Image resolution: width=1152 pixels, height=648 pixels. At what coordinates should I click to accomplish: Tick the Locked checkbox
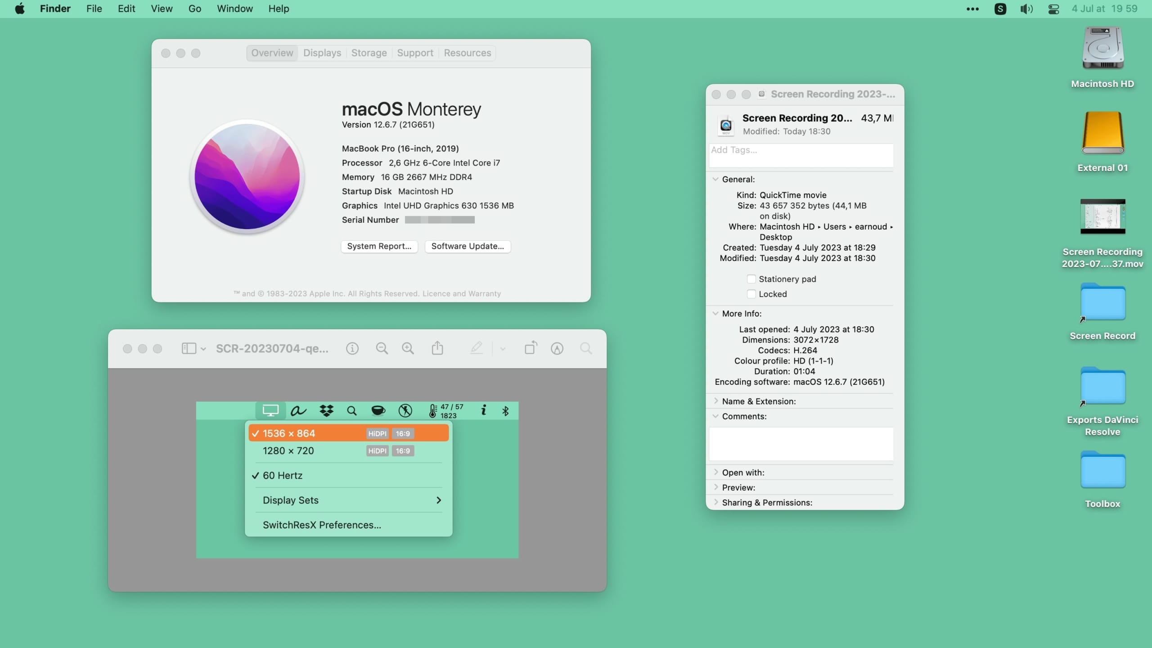coord(751,294)
